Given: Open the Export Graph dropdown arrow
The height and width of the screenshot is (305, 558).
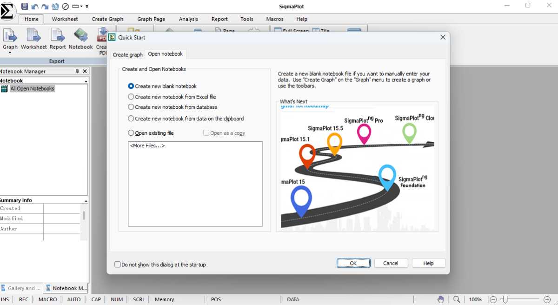Looking at the screenshot, I should 10,53.
